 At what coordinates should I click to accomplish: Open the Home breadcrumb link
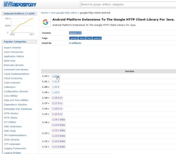click(x=44, y=13)
